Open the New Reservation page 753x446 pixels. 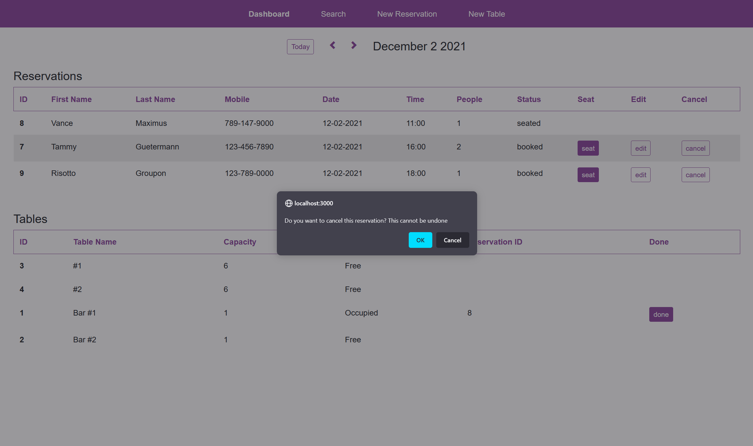[x=407, y=14]
